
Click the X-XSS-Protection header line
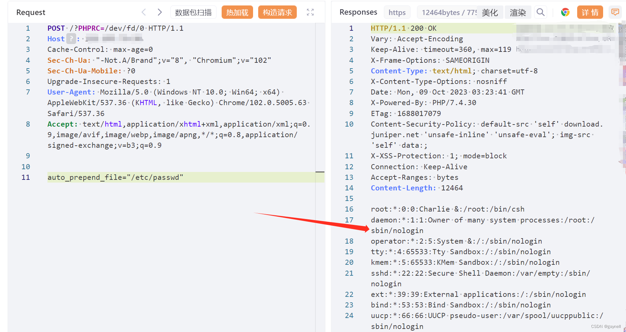pyautogui.click(x=439, y=156)
